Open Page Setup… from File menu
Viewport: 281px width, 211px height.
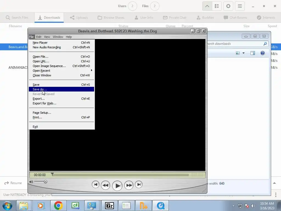click(61, 112)
